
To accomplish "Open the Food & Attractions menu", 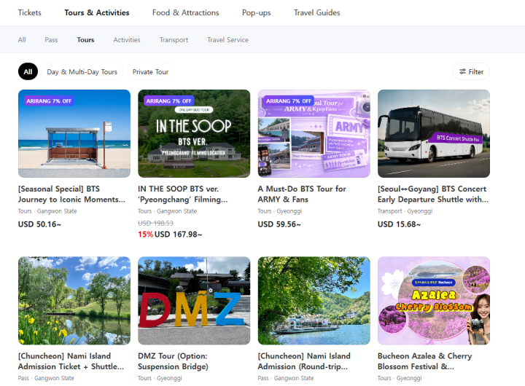I will point(185,12).
